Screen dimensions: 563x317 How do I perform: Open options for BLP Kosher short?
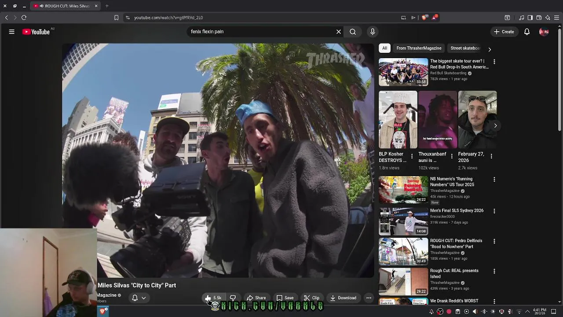coord(412,156)
